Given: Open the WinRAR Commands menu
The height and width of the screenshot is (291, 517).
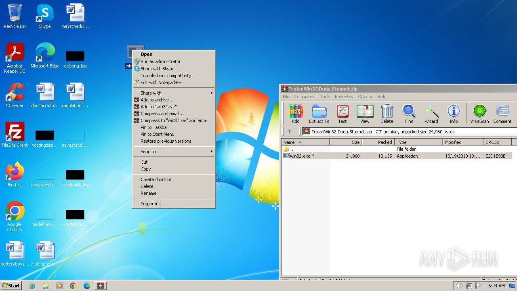Looking at the screenshot, I should coord(305,97).
